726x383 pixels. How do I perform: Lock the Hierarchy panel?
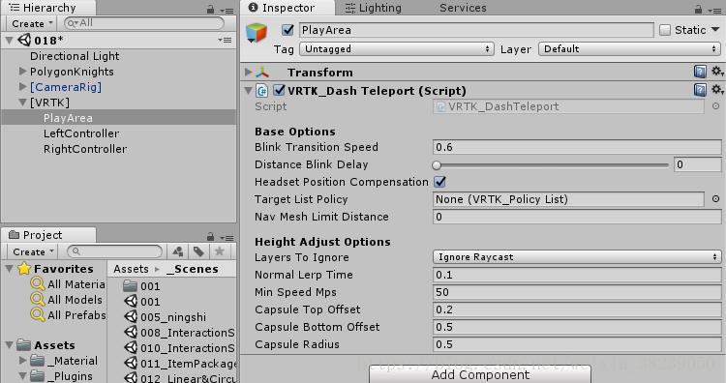pos(211,9)
